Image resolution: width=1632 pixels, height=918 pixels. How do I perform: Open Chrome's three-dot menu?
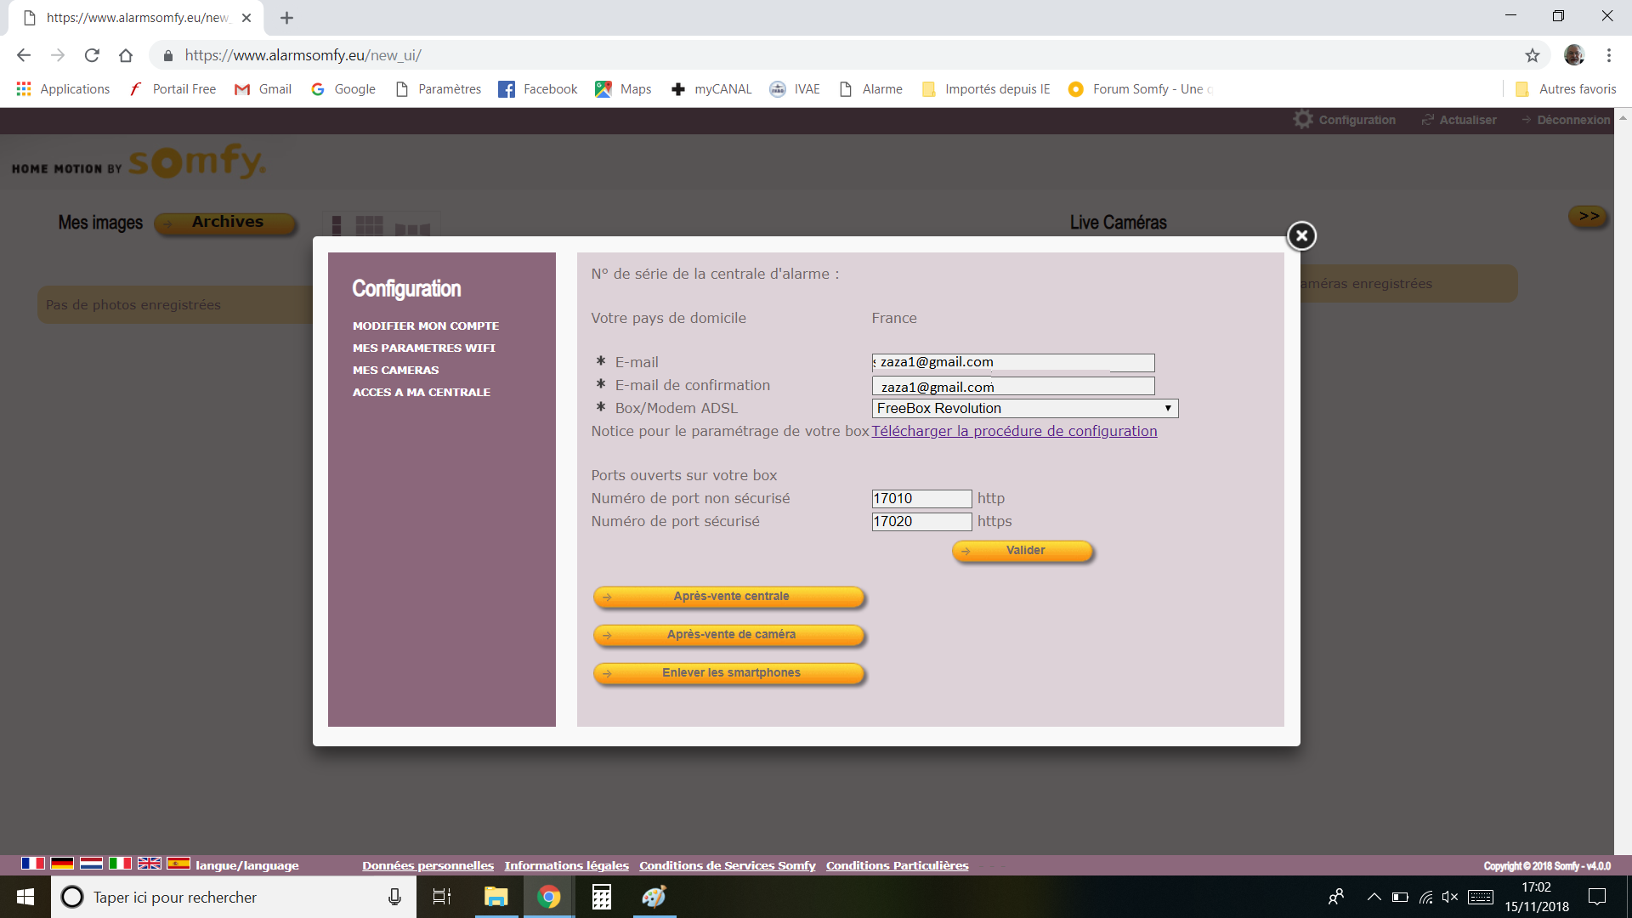coord(1608,55)
